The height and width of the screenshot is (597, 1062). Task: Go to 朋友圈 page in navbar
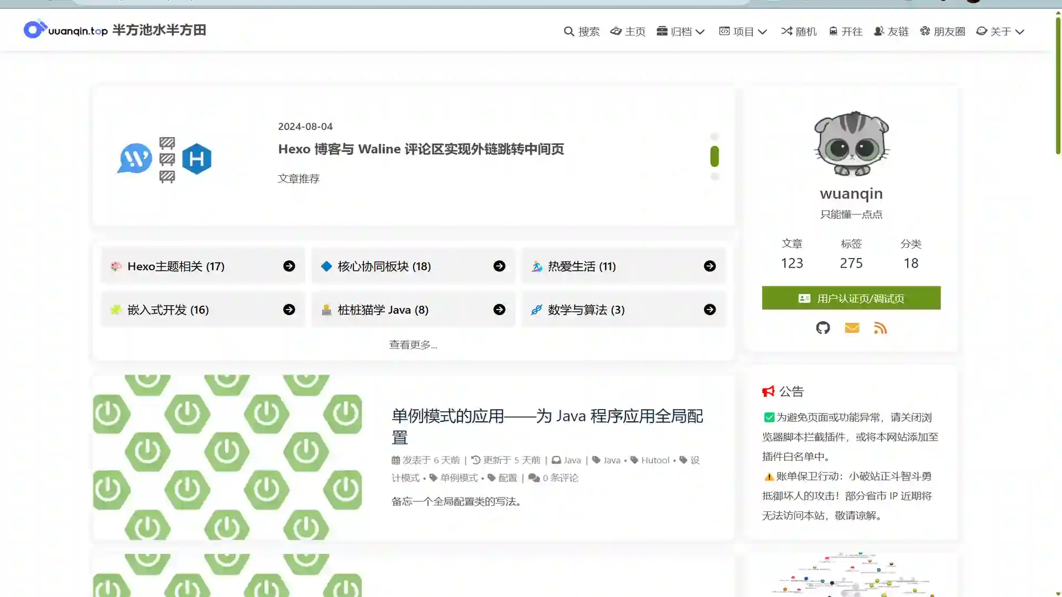(x=943, y=32)
